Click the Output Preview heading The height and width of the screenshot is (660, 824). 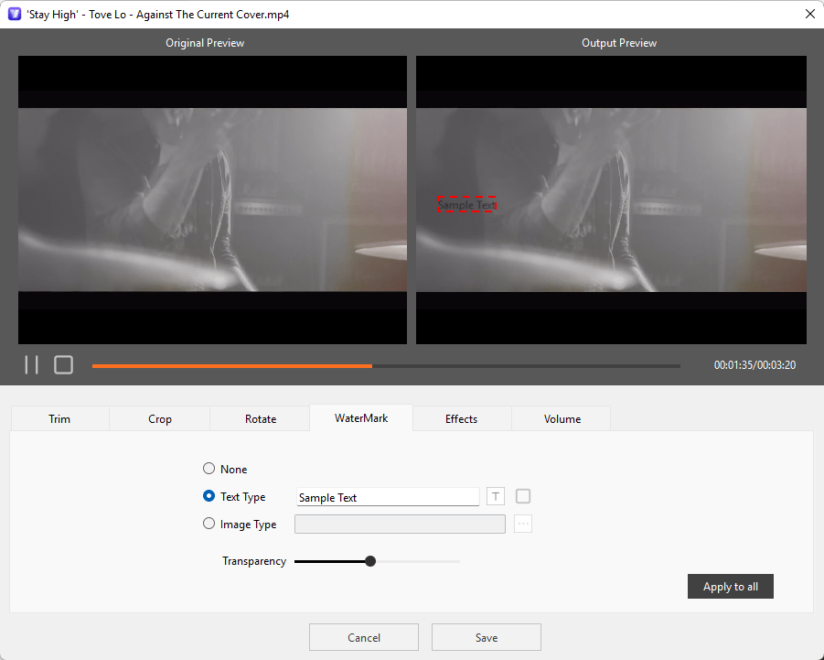tap(619, 43)
